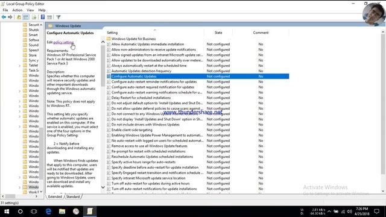Click the Local Group Policy Editor taskbar button
386x217 pixels.
[x=90, y=212]
